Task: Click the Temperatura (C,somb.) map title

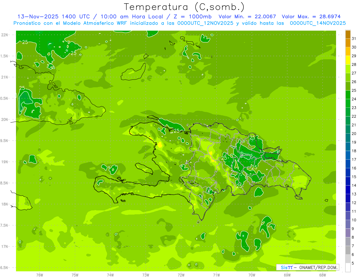Action: click(x=184, y=7)
